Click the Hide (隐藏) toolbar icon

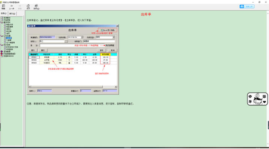coord(3,7)
